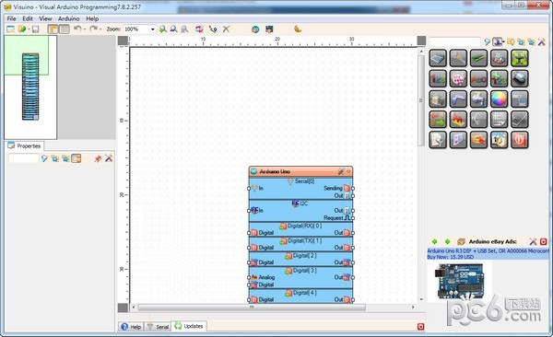Open the faucet icon component category
This screenshot has height=337, width=553.
tap(478, 99)
